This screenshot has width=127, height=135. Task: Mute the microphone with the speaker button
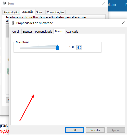pyautogui.click(x=79, y=47)
